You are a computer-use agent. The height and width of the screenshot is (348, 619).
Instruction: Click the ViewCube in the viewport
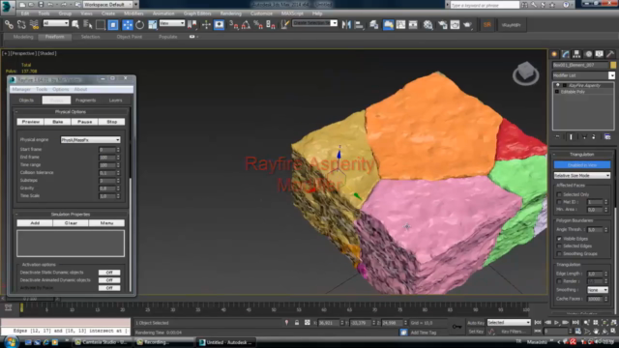(x=526, y=73)
